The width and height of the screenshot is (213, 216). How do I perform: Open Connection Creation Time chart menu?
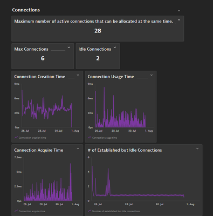(78, 75)
